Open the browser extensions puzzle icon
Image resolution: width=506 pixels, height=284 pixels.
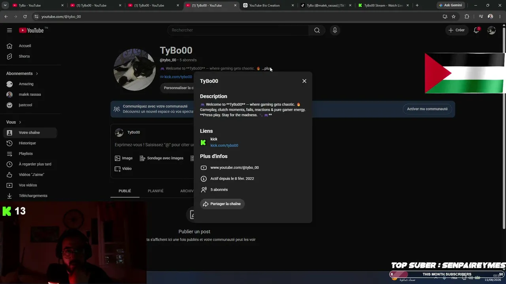467,17
